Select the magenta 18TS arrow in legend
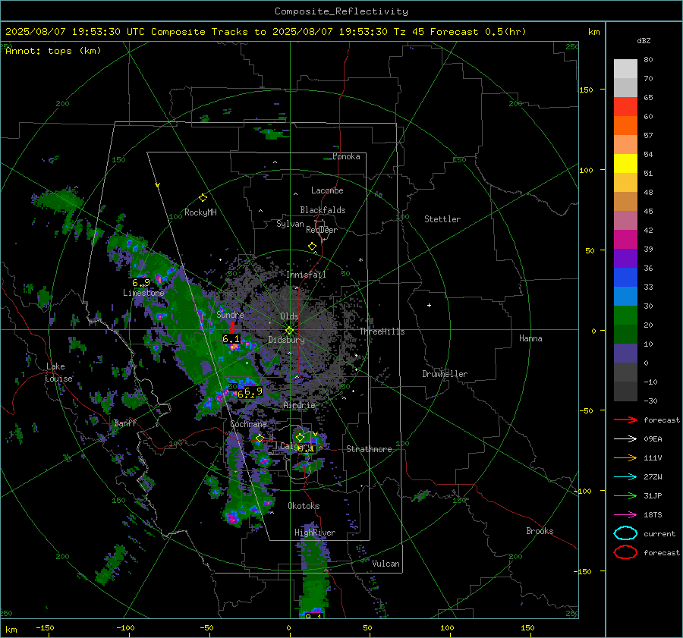683x638 pixels. (x=625, y=515)
